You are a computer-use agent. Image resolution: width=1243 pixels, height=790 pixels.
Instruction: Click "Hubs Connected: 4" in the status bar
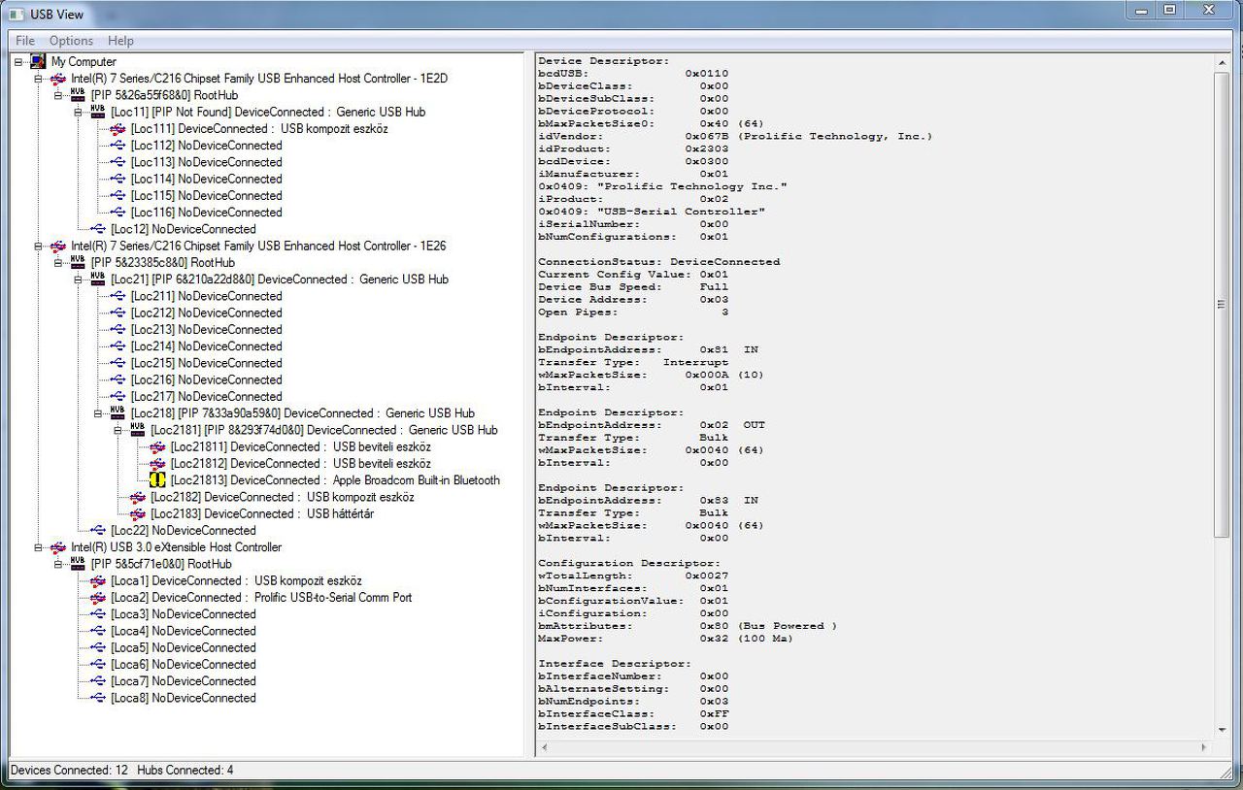click(x=185, y=771)
